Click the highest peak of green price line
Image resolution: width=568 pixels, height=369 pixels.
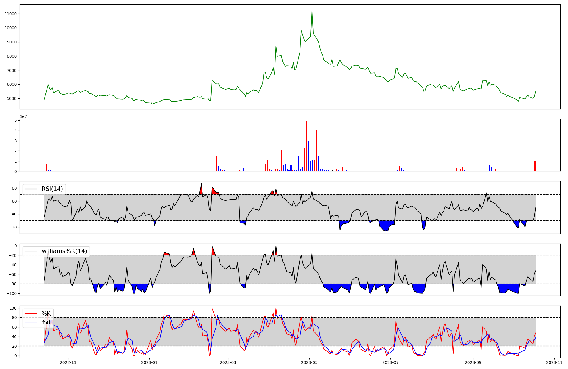pos(312,9)
